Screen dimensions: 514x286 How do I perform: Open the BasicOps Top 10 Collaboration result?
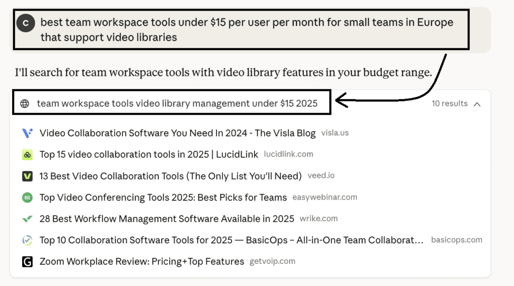point(231,240)
